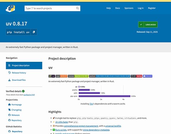The image size is (171, 134).
Task: Click the search magnifier icon
Action: click(x=77, y=8)
